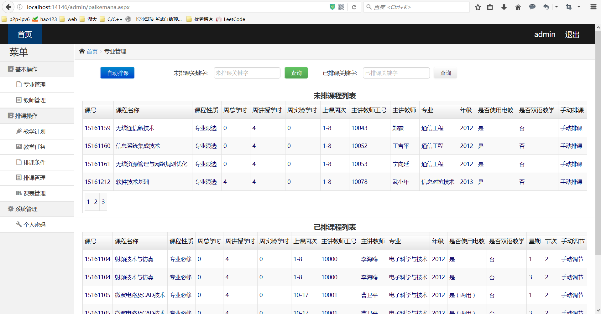
Task: Go to page 2 of unscheduled list
Action: [96, 202]
